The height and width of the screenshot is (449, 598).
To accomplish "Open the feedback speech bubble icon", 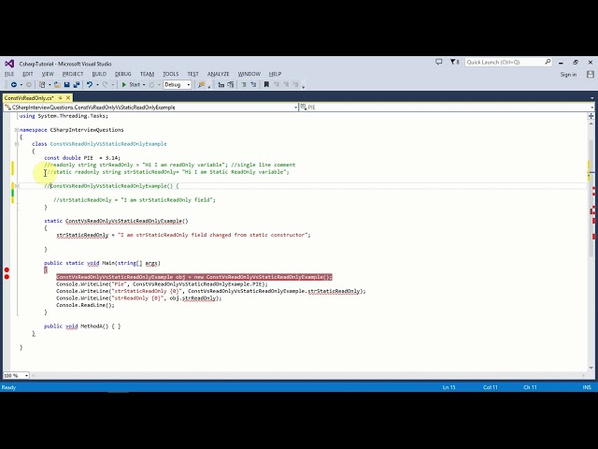I will coord(439,62).
